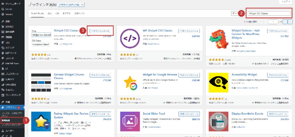Open 外観 brush icon in sidebar
The width and height of the screenshot is (295, 137).
coord(3,102)
